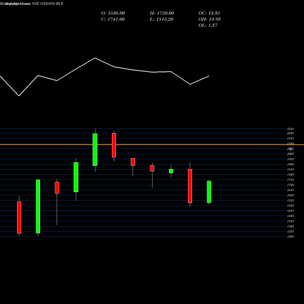Select the red candle with the long lower wick
Screen dimensions: 304x304
[57, 188]
